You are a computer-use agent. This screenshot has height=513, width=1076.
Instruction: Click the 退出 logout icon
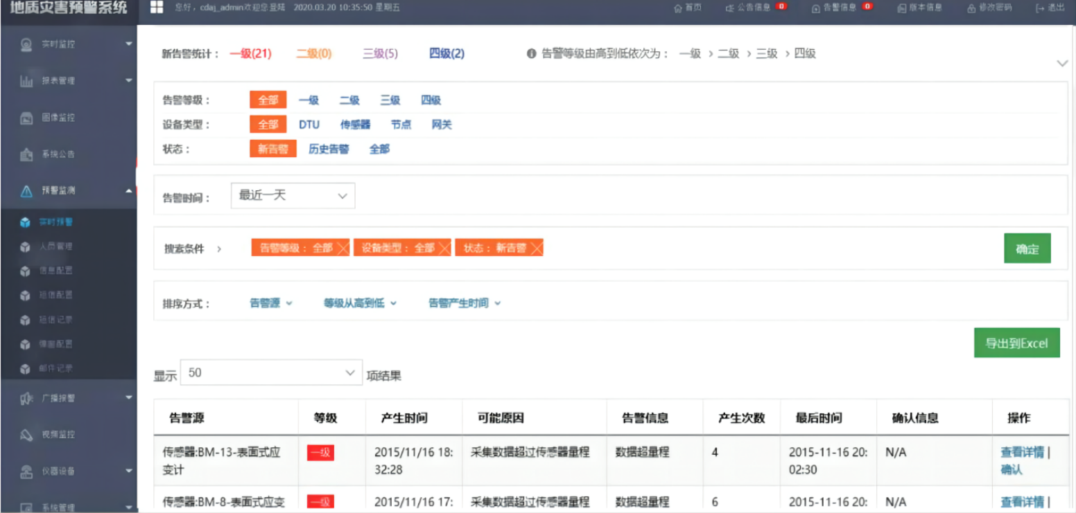(1040, 8)
